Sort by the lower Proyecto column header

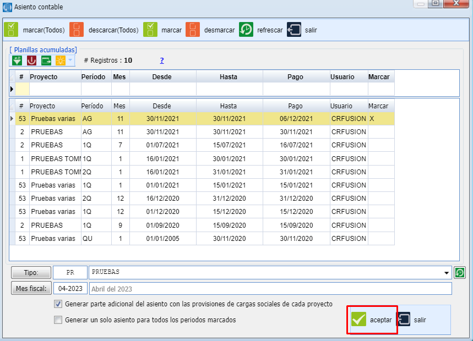[x=55, y=106]
